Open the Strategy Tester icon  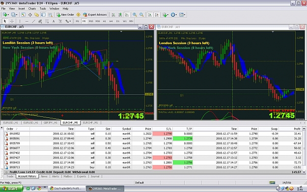point(50,15)
